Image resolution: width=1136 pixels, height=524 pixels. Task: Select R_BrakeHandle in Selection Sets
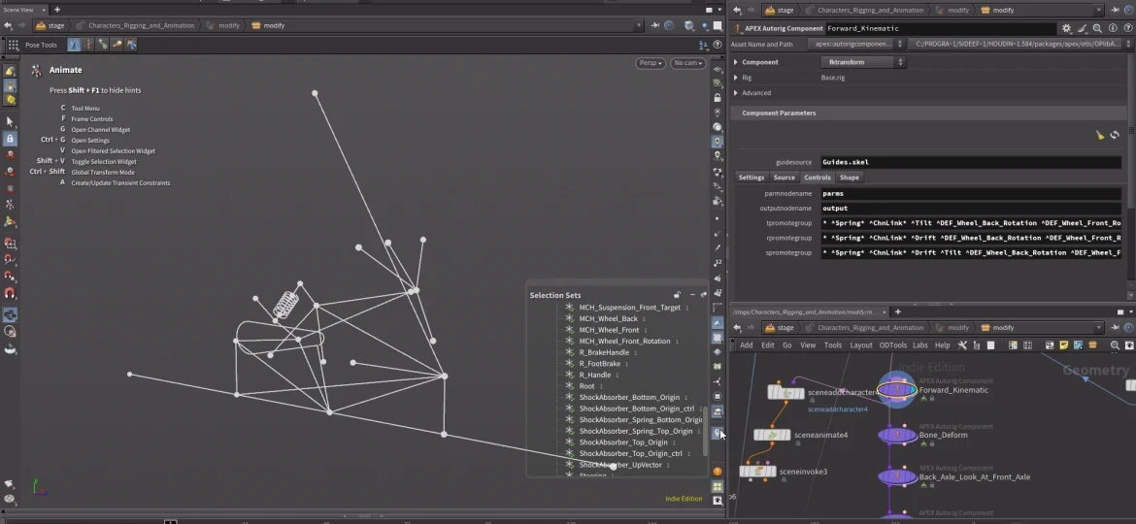click(x=604, y=352)
